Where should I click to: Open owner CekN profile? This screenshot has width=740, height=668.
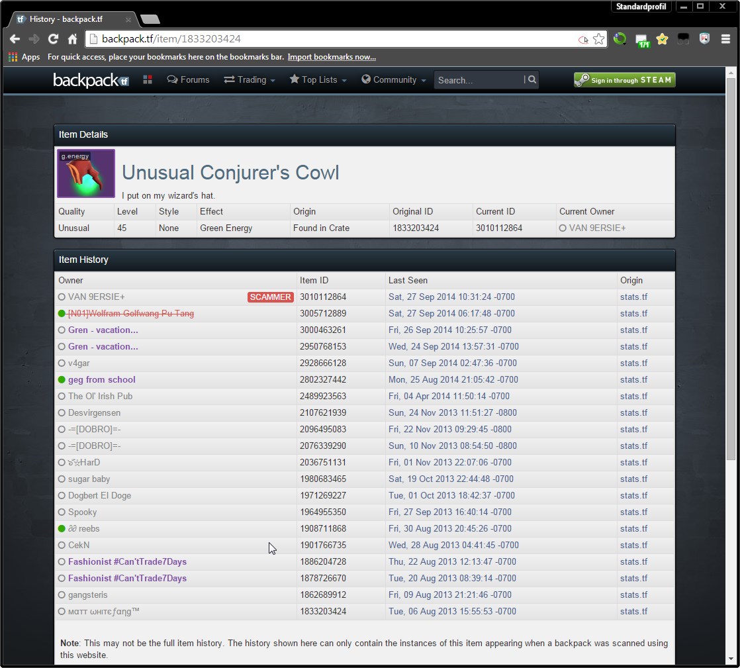point(79,545)
